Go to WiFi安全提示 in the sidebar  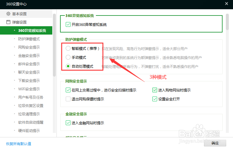[x=29, y=89]
